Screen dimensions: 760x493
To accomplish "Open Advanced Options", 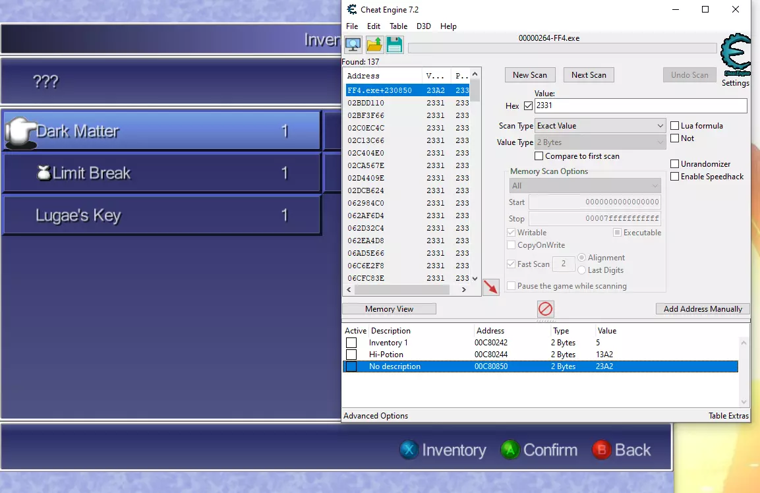I will point(376,416).
